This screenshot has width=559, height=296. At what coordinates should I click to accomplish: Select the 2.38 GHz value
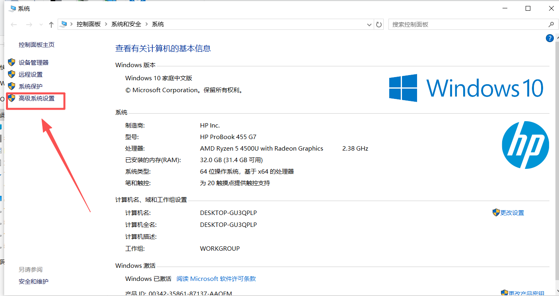coord(355,148)
